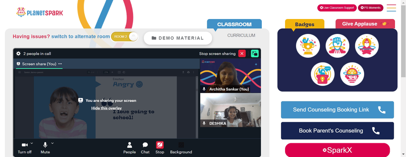Click Send Counseling Booking Link button

[337, 110]
